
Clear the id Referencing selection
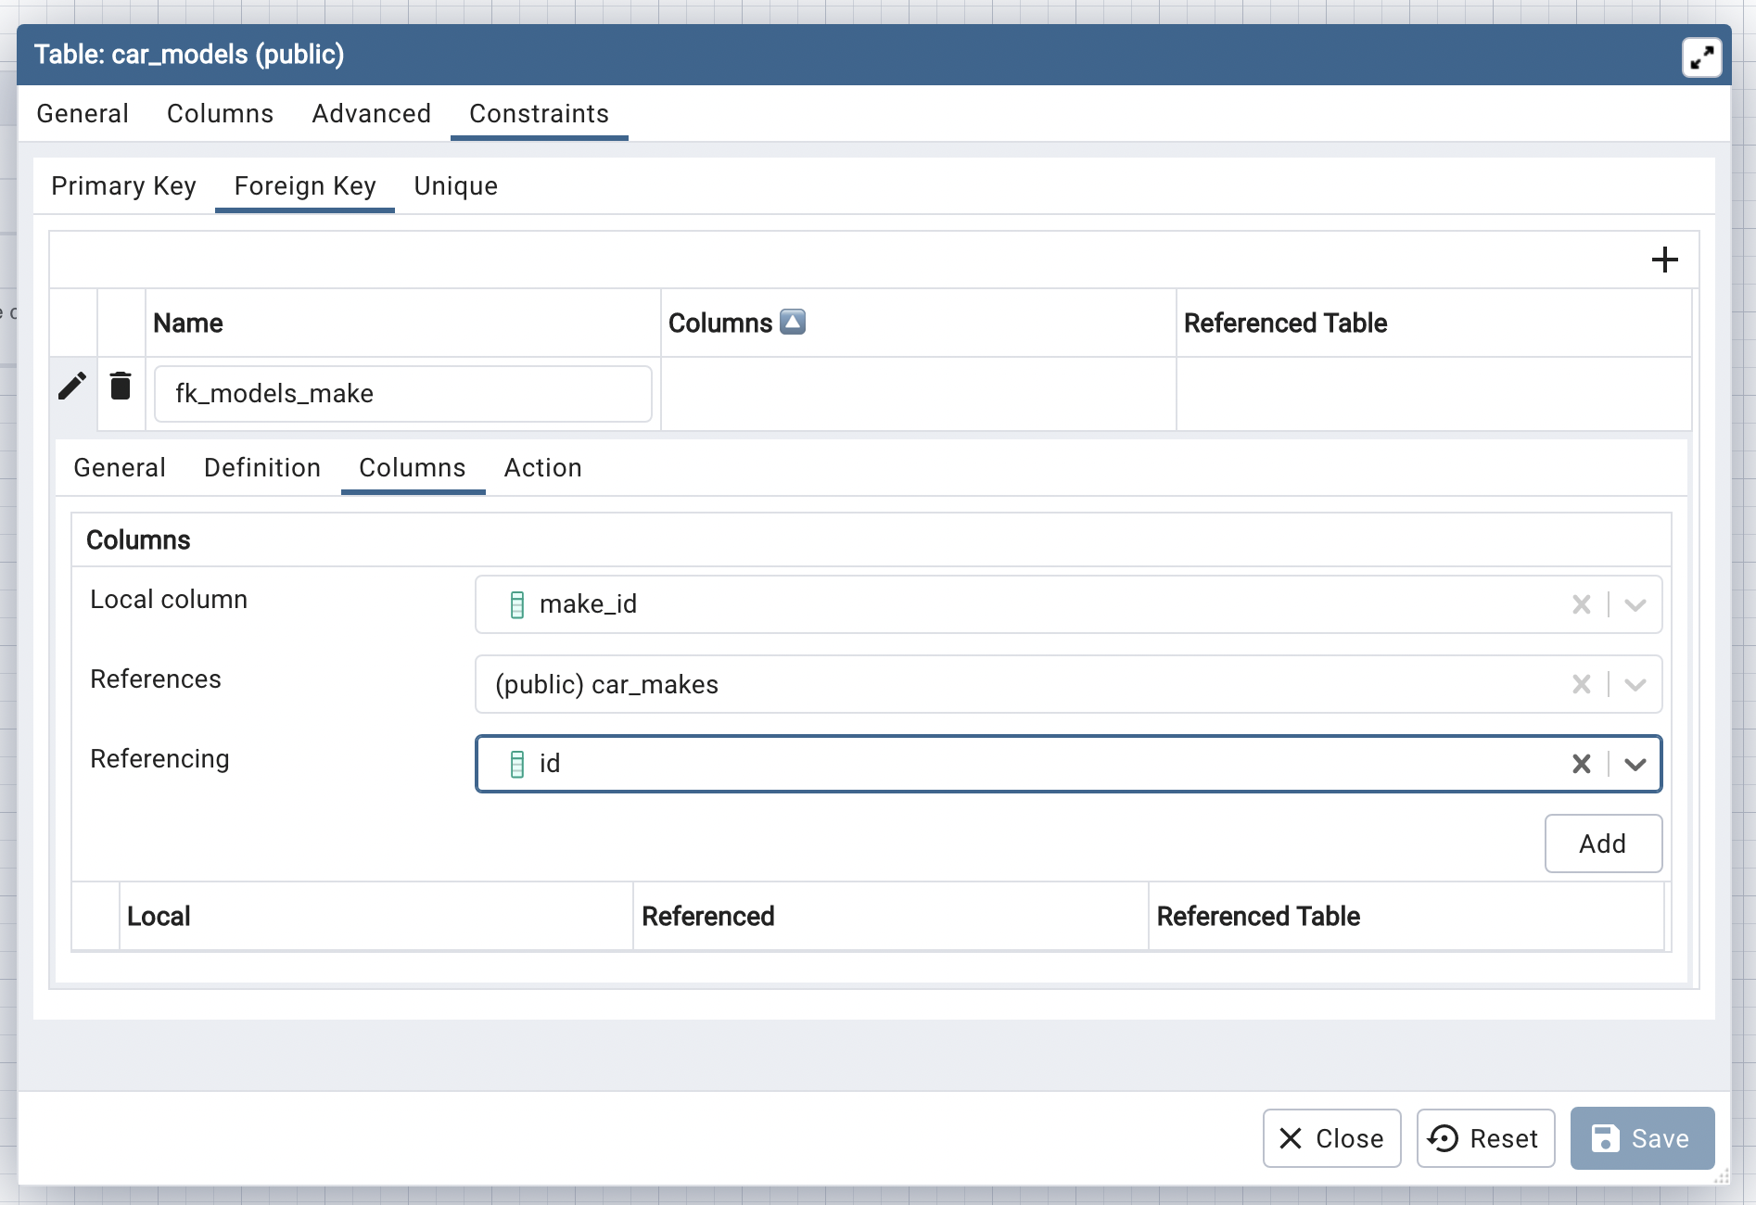pyautogui.click(x=1581, y=764)
